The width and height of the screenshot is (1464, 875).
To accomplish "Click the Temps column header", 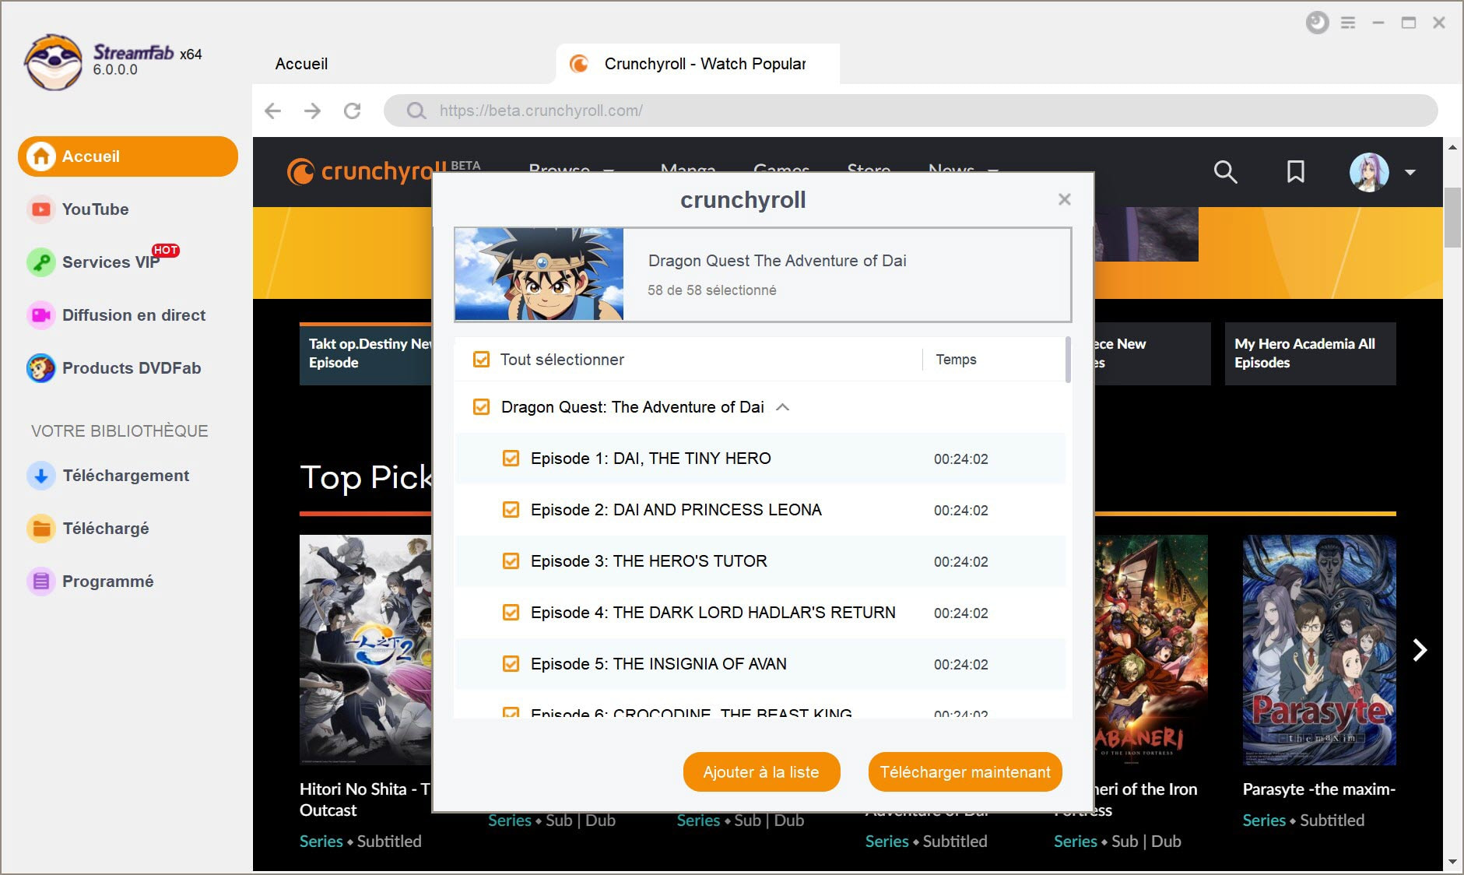I will pos(956,360).
